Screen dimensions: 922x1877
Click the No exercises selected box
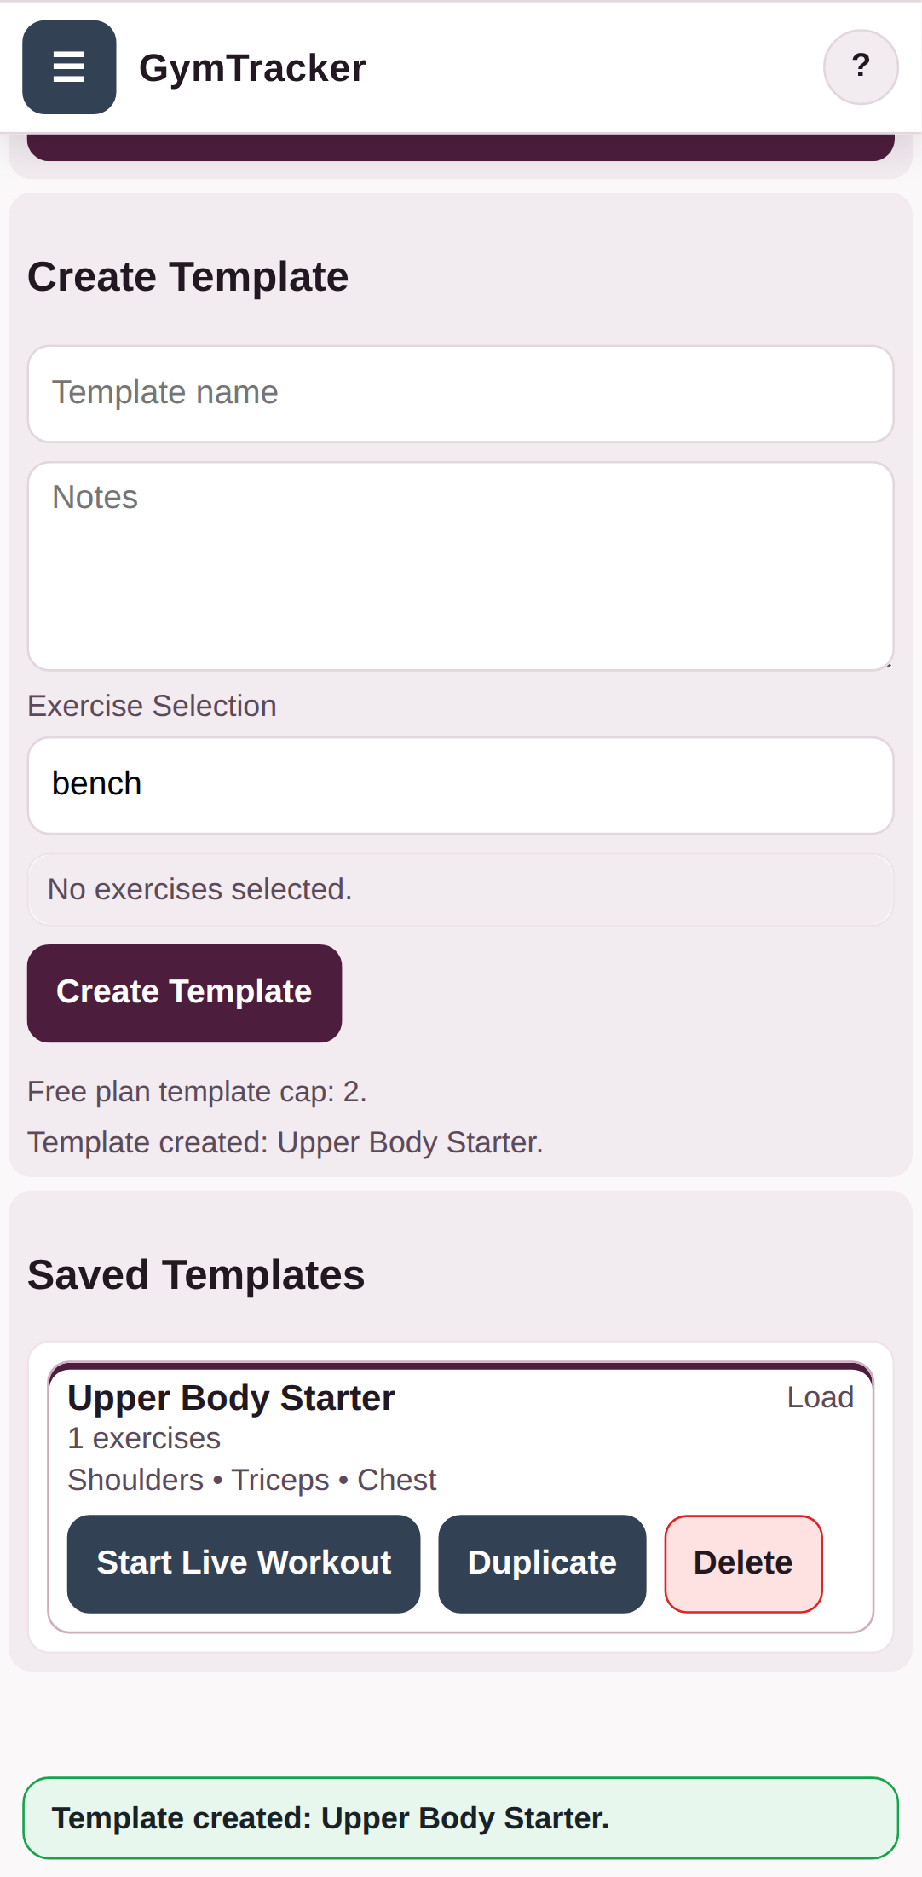point(460,890)
